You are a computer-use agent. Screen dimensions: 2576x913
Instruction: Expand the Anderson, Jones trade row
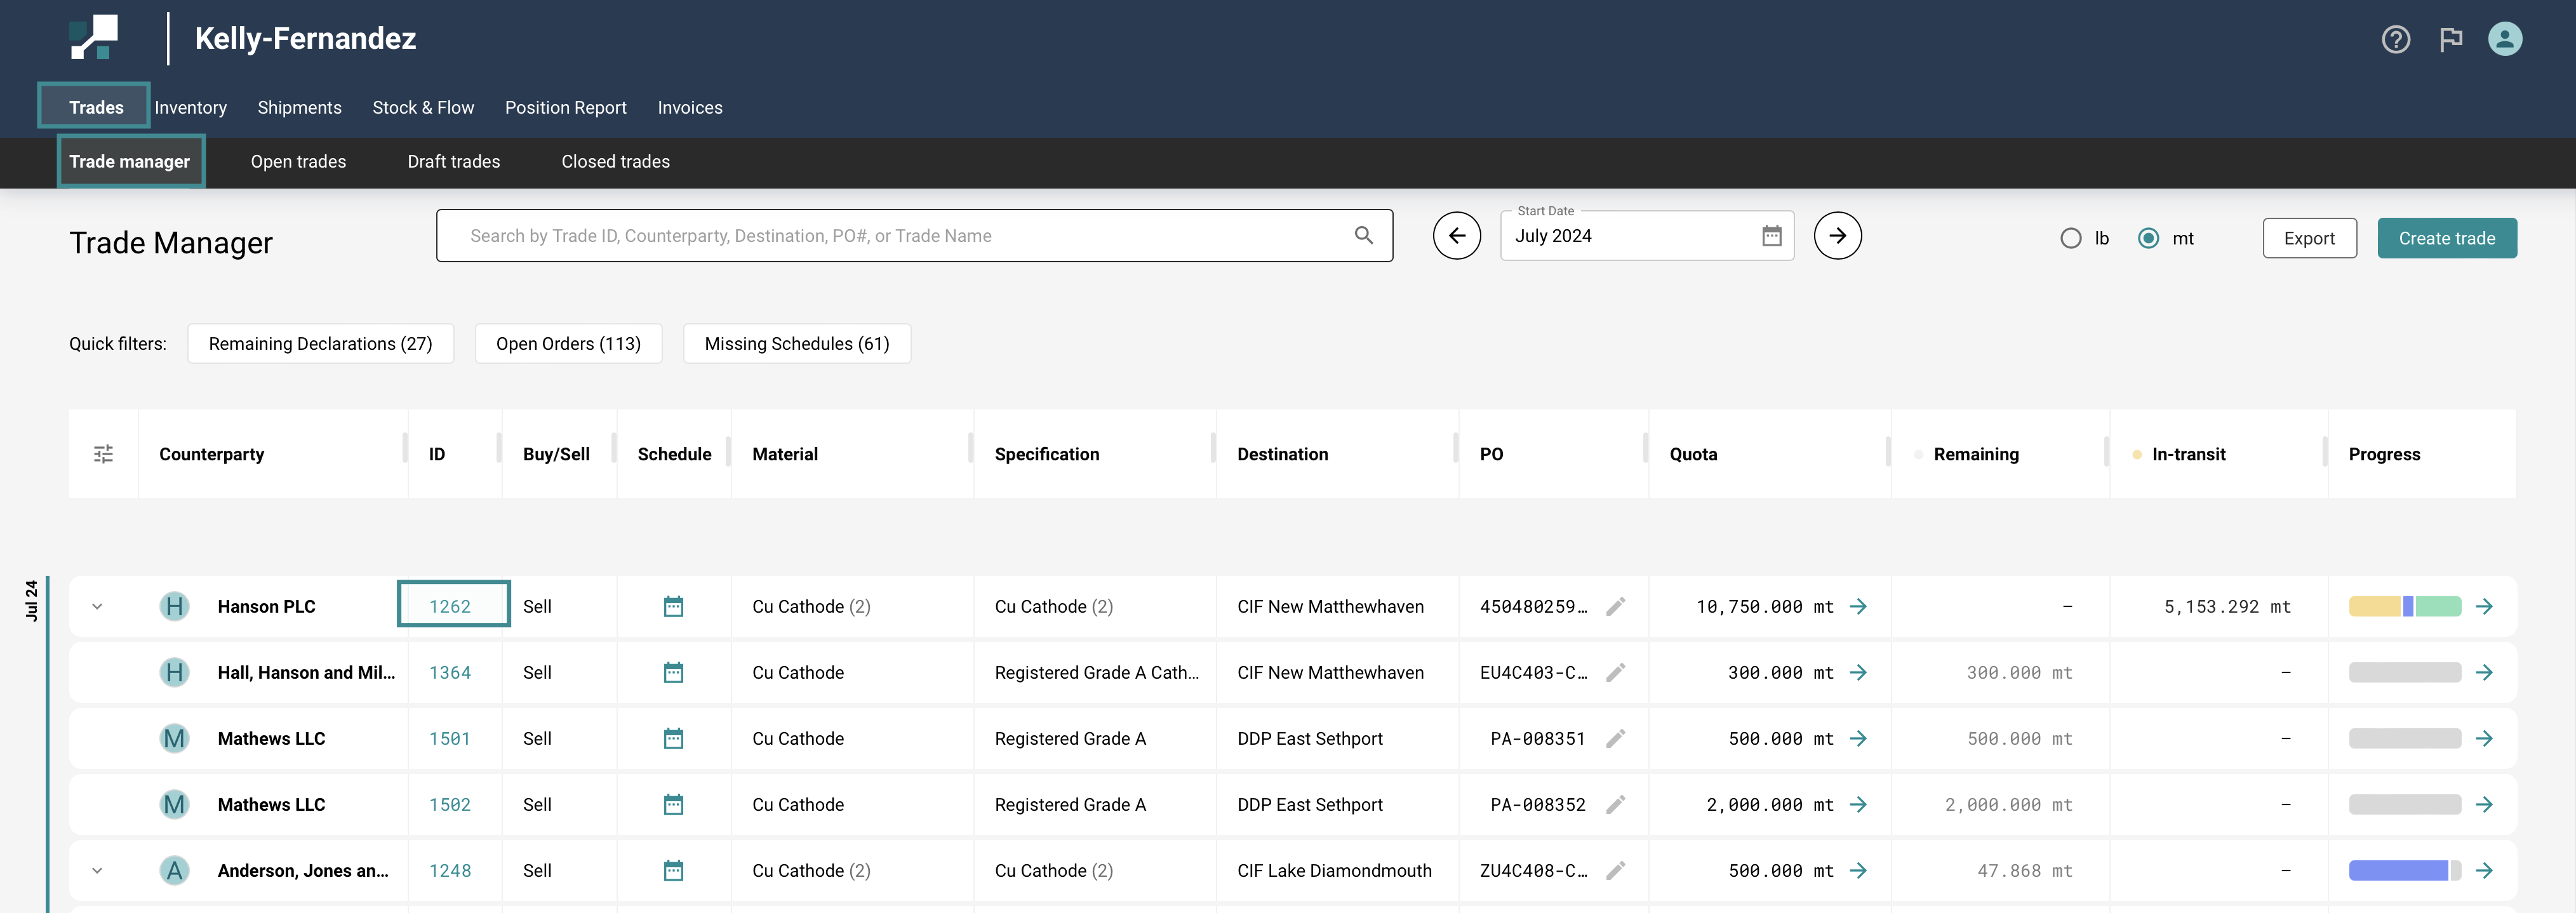[97, 871]
